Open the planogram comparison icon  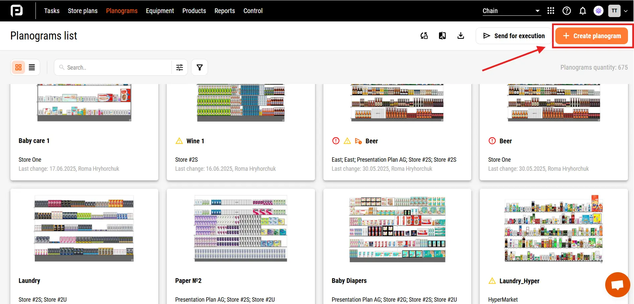[x=442, y=35]
